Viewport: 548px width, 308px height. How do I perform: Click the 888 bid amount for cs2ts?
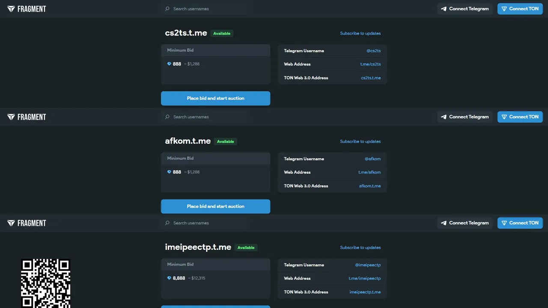(x=177, y=64)
